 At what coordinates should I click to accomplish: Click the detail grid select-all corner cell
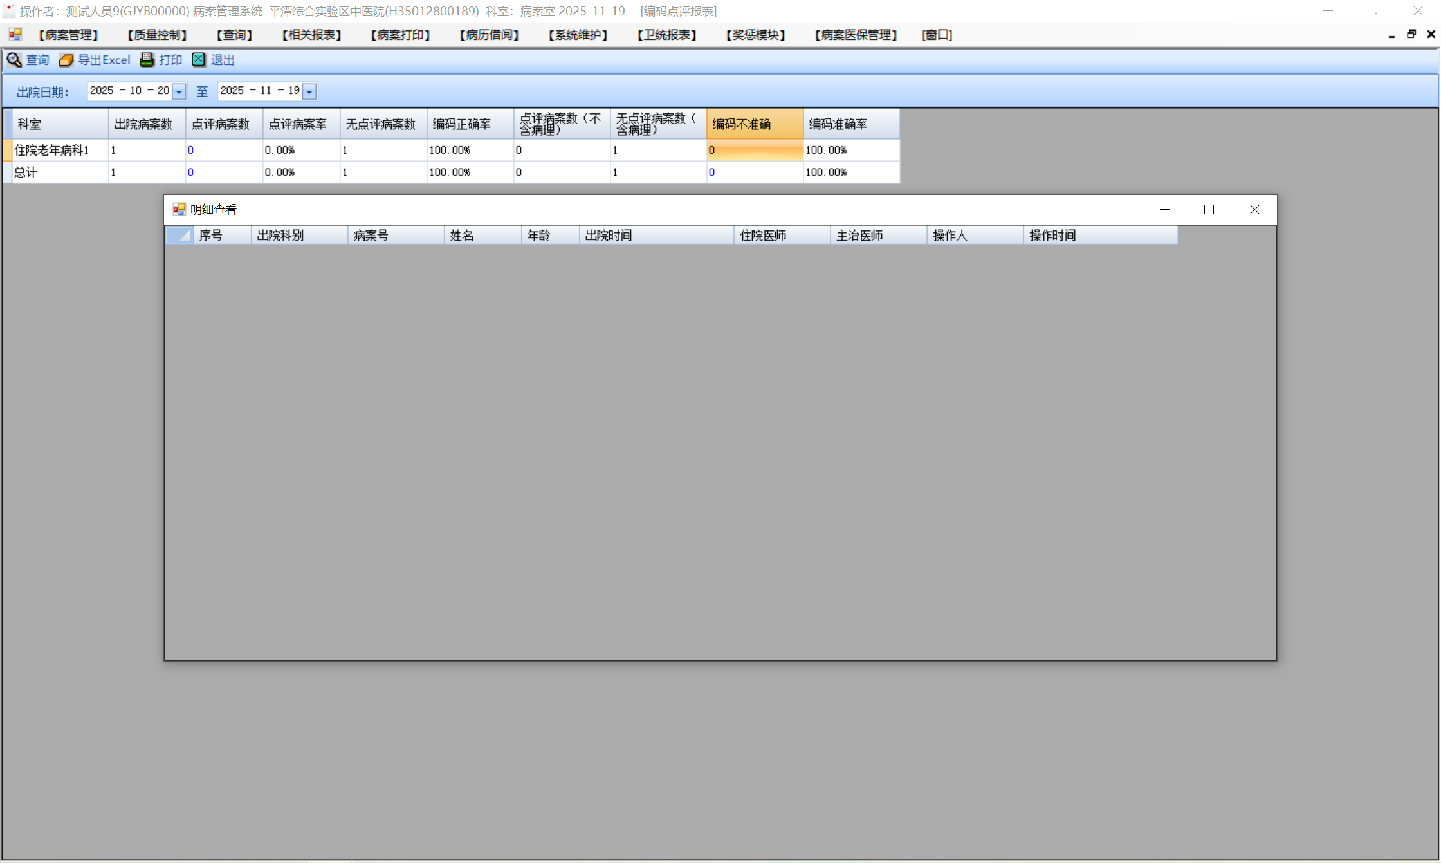(179, 236)
